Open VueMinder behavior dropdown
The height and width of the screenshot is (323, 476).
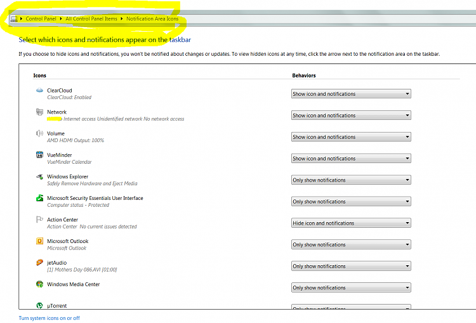tap(351, 159)
